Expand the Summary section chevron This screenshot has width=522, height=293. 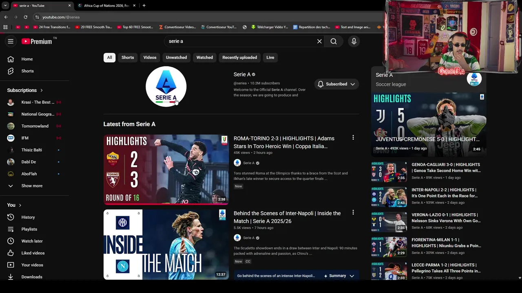click(x=352, y=276)
